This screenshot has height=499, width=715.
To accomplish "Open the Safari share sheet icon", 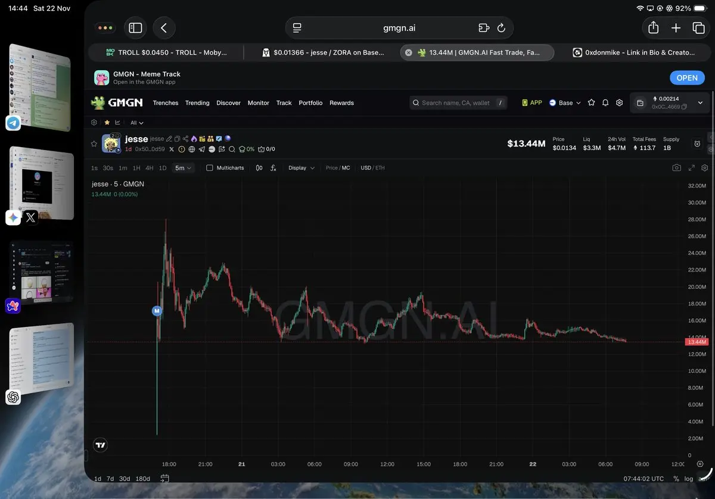I will click(x=653, y=28).
